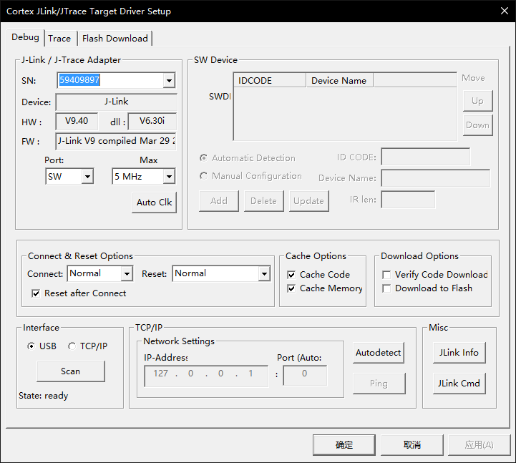Switch to the Trace tab
Viewport: 516px width, 463px height.
coord(59,39)
